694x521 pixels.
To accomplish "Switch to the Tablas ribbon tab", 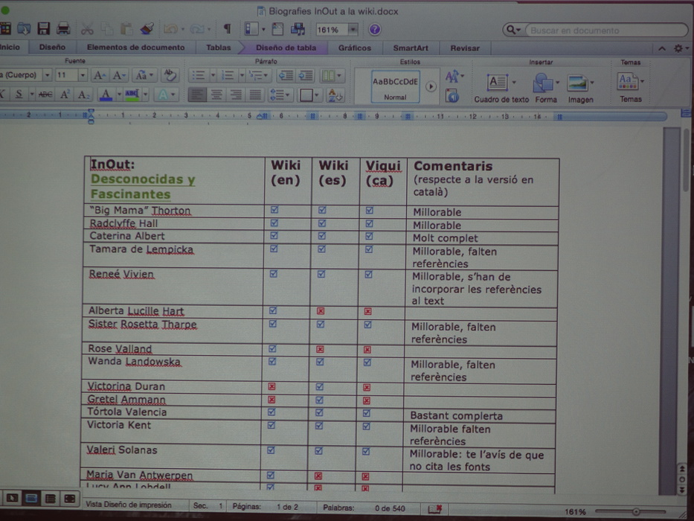I will pyautogui.click(x=218, y=48).
